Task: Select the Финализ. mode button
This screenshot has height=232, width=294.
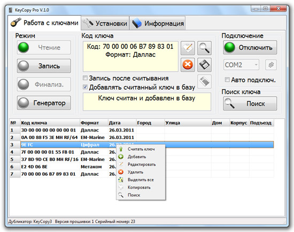Action: 44,84
